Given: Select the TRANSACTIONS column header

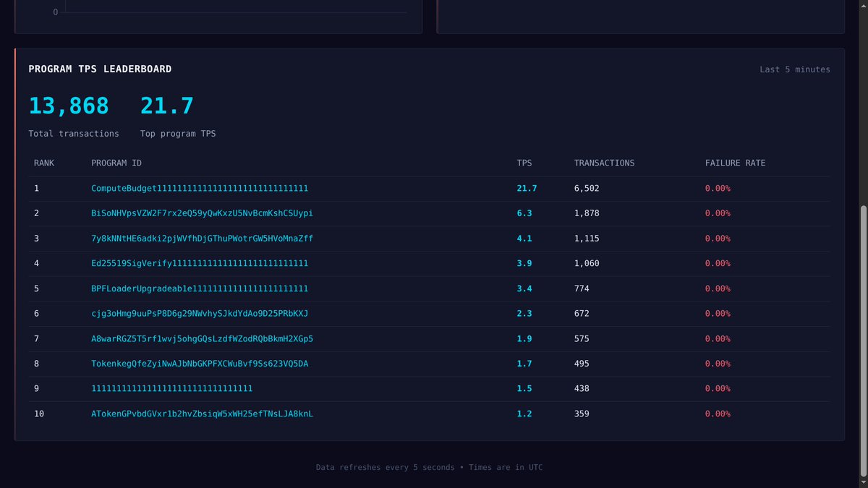Looking at the screenshot, I should click(604, 163).
